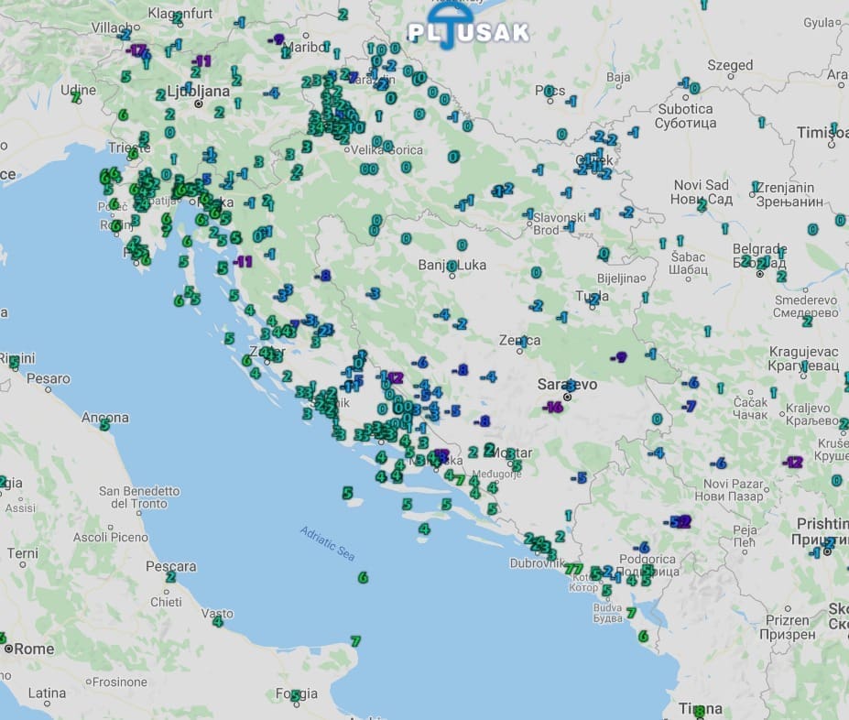Click the Szeged city label
849x720 pixels.
730,65
